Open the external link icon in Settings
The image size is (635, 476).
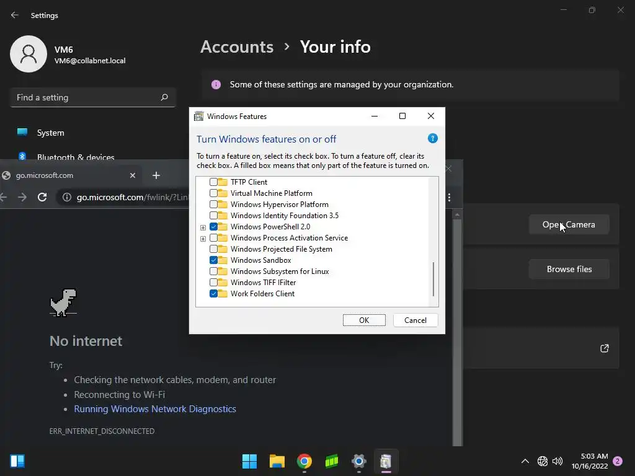(604, 348)
